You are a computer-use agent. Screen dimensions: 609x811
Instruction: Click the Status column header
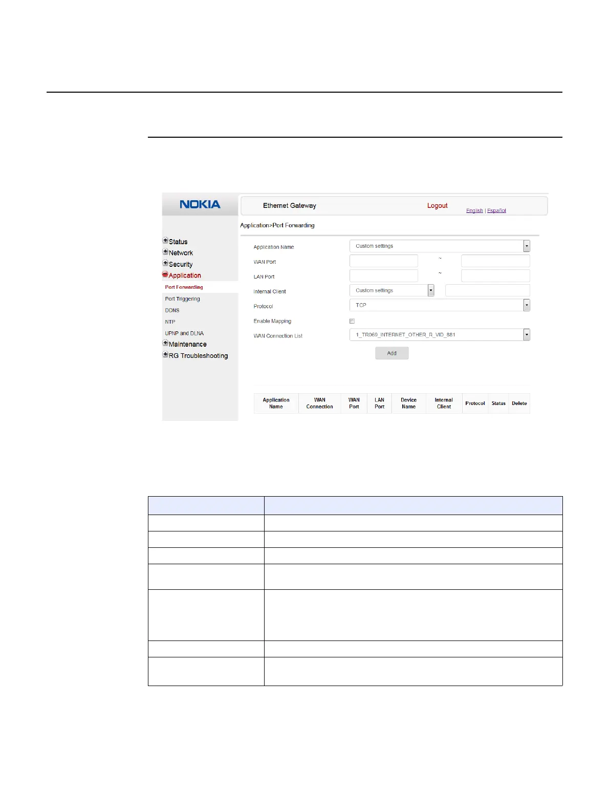tap(498, 403)
